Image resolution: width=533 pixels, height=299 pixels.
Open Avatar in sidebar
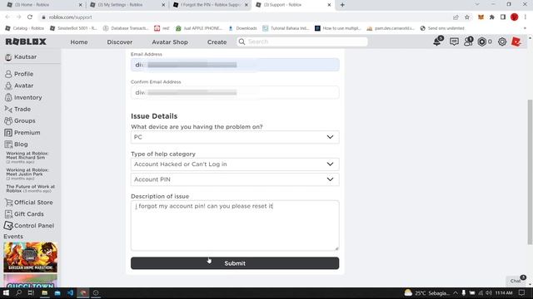[x=19, y=86]
